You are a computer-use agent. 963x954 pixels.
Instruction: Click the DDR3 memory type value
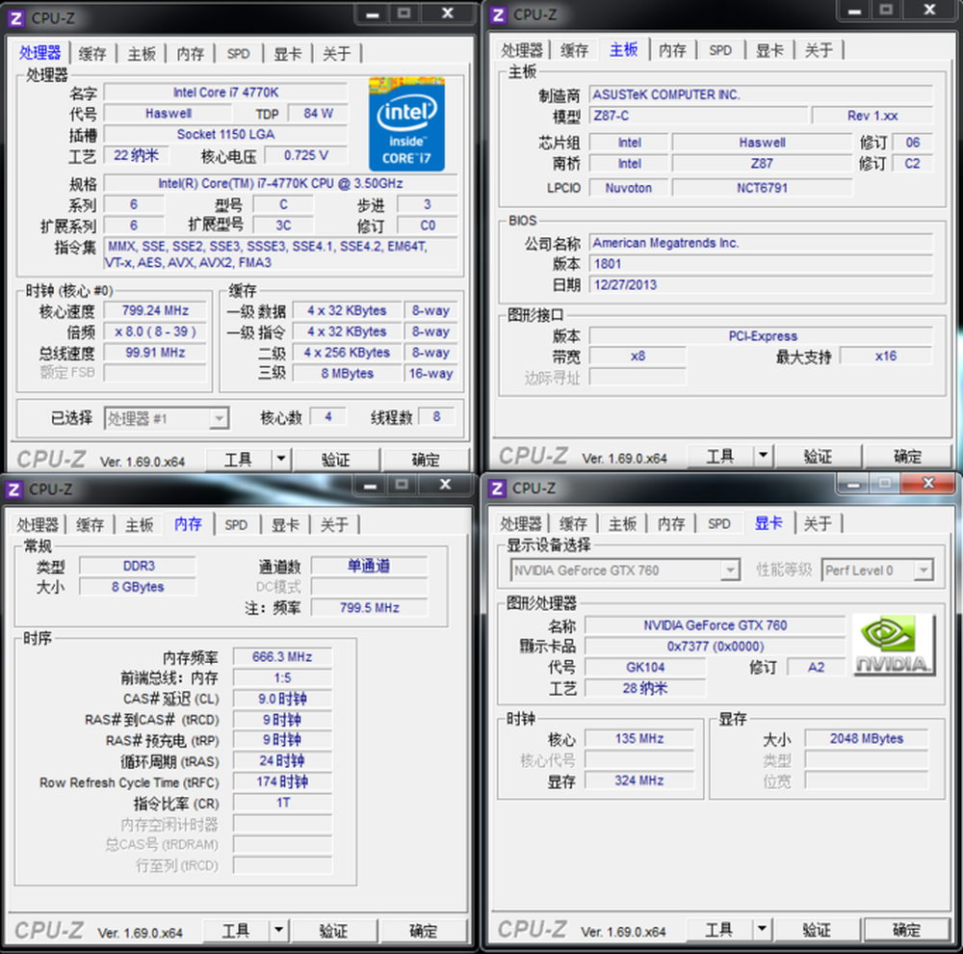tap(138, 566)
